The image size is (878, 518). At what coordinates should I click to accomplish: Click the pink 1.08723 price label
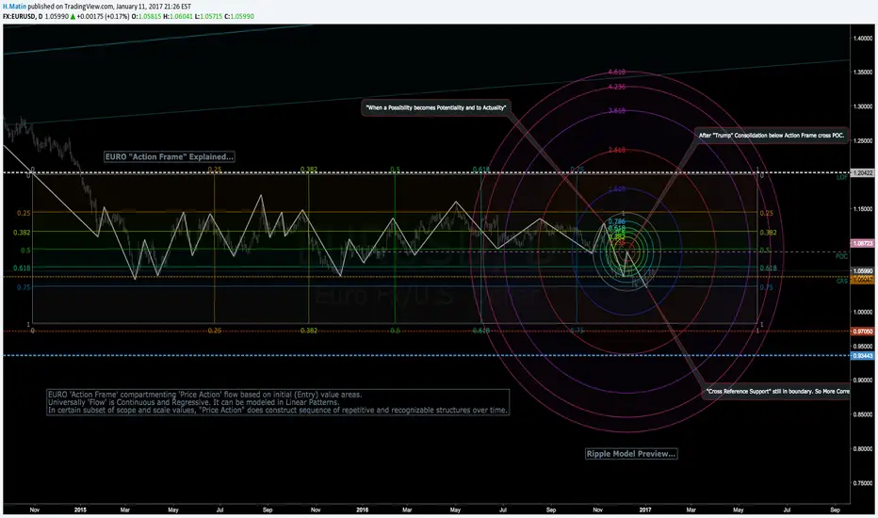[x=862, y=244]
